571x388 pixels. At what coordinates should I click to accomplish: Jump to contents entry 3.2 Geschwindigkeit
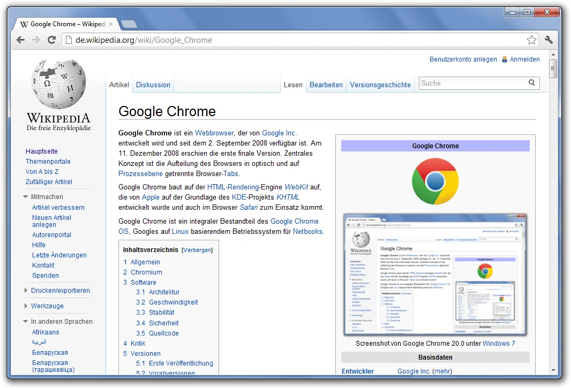167,302
